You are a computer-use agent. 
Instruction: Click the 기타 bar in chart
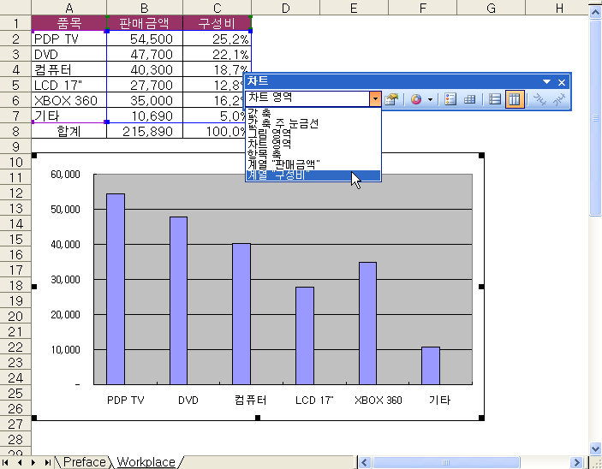(x=431, y=365)
